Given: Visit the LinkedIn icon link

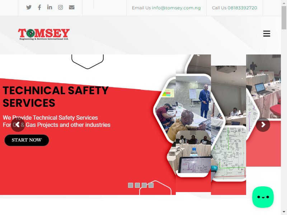Looking at the screenshot, I should click(x=50, y=7).
